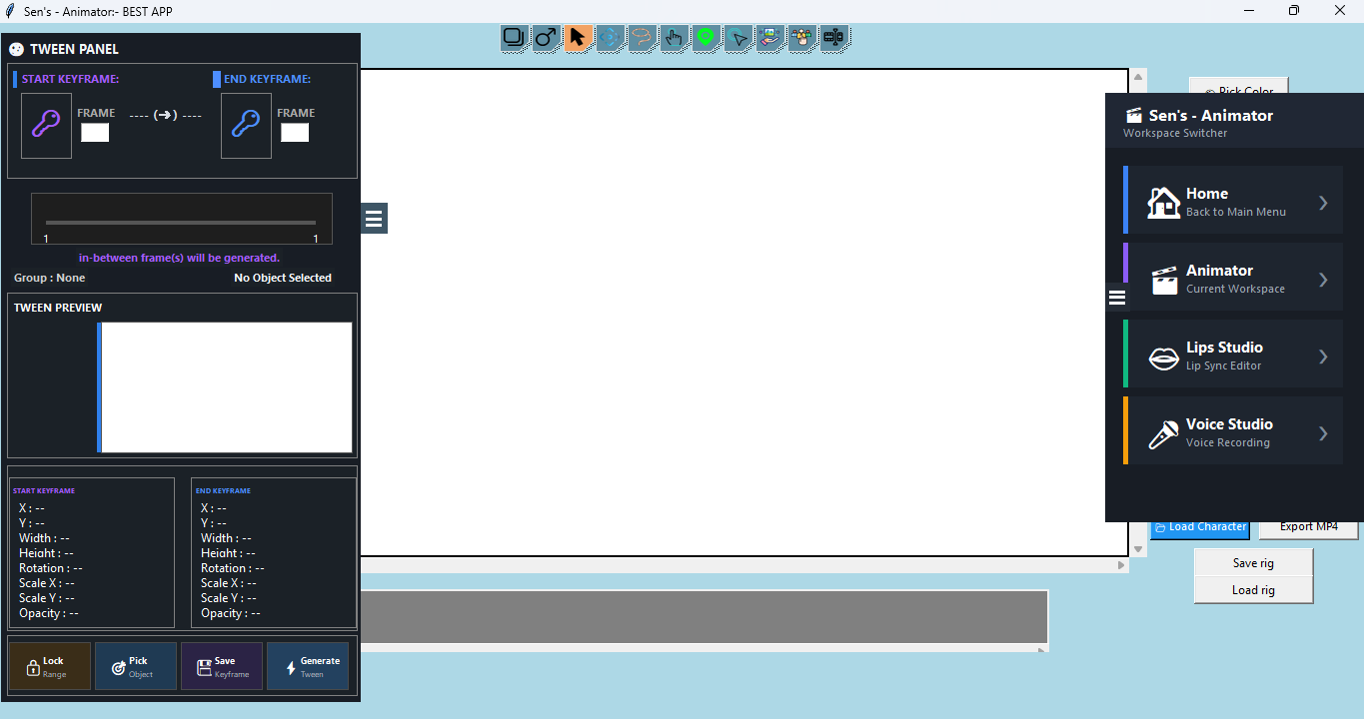Choose the blue move-arrows tool

(610, 38)
